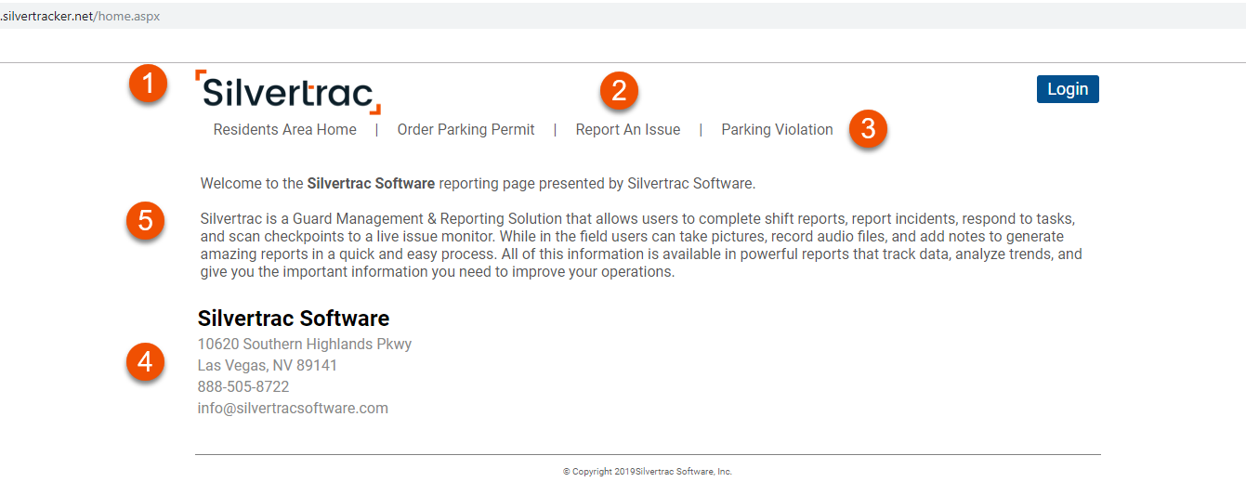Click the paragraph describing Guard Management & Reporting
The height and width of the screenshot is (495, 1246).
[x=641, y=246]
